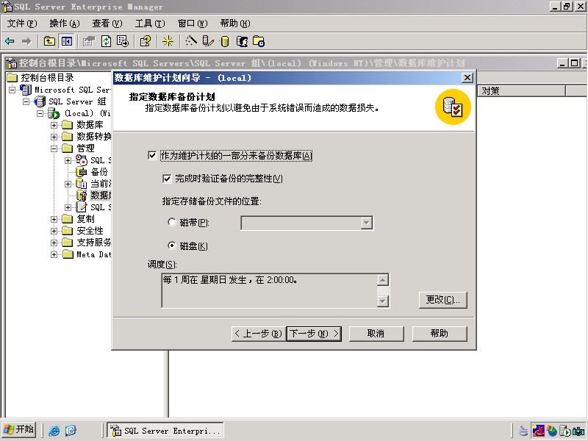This screenshot has width=588, height=441.
Task: Click the SQL Server service manager tray icon
Action: [x=565, y=431]
